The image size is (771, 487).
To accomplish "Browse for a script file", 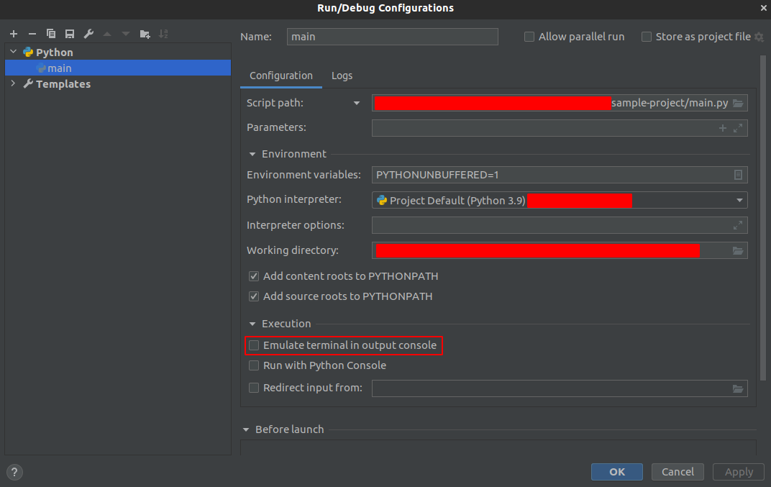I will pyautogui.click(x=738, y=102).
